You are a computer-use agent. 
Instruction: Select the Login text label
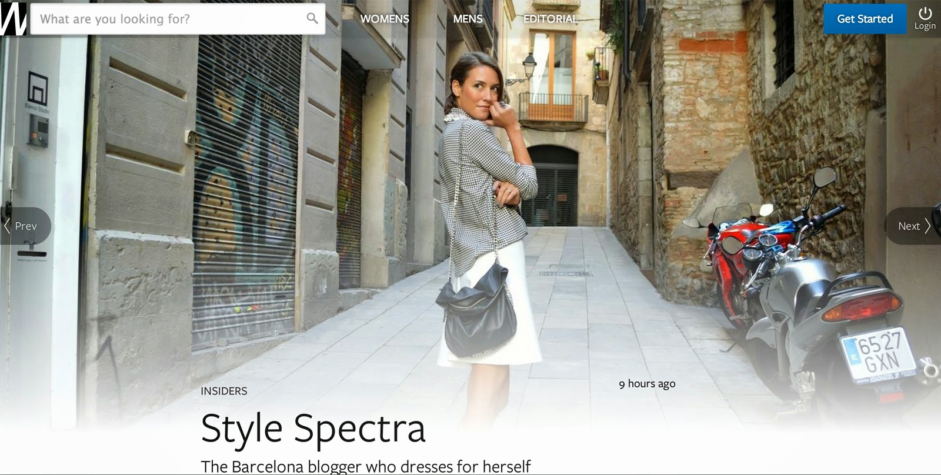click(x=925, y=26)
